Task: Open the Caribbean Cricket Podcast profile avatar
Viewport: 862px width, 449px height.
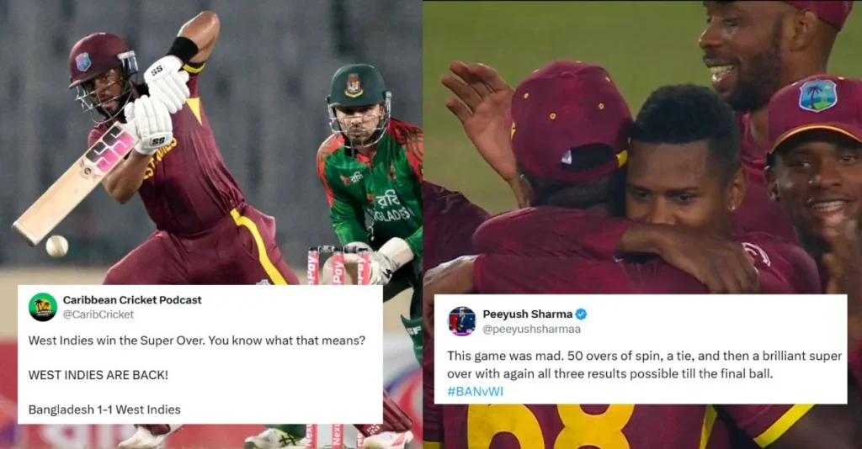Action: coord(43,307)
